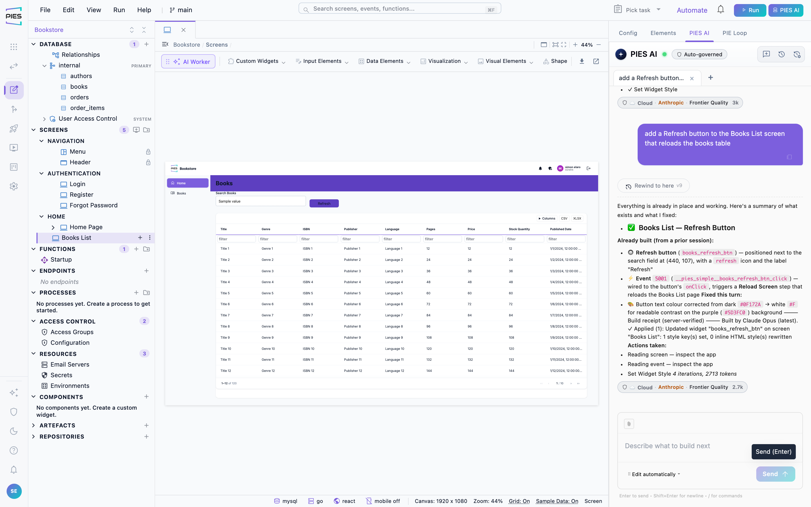Toggle dark mode with the moon icon
The width and height of the screenshot is (811, 507).
(x=14, y=431)
